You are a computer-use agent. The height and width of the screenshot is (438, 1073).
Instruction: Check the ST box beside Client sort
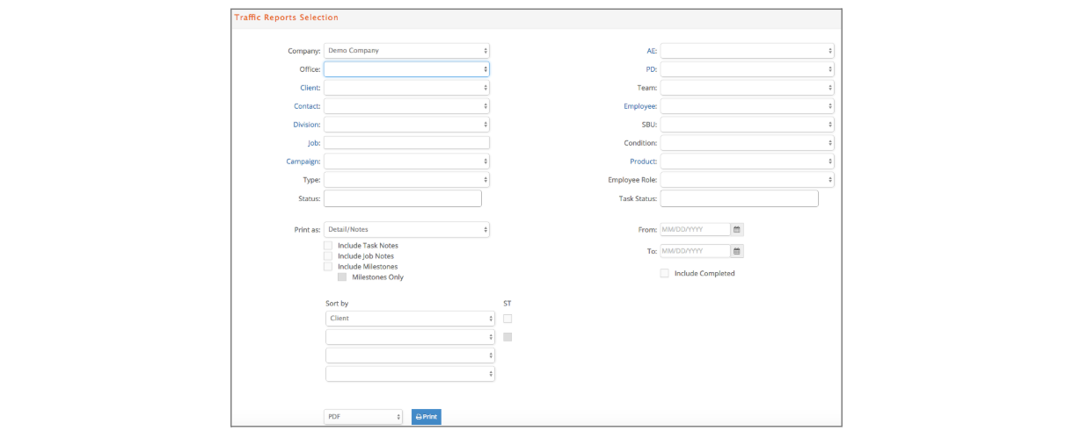pyautogui.click(x=507, y=319)
